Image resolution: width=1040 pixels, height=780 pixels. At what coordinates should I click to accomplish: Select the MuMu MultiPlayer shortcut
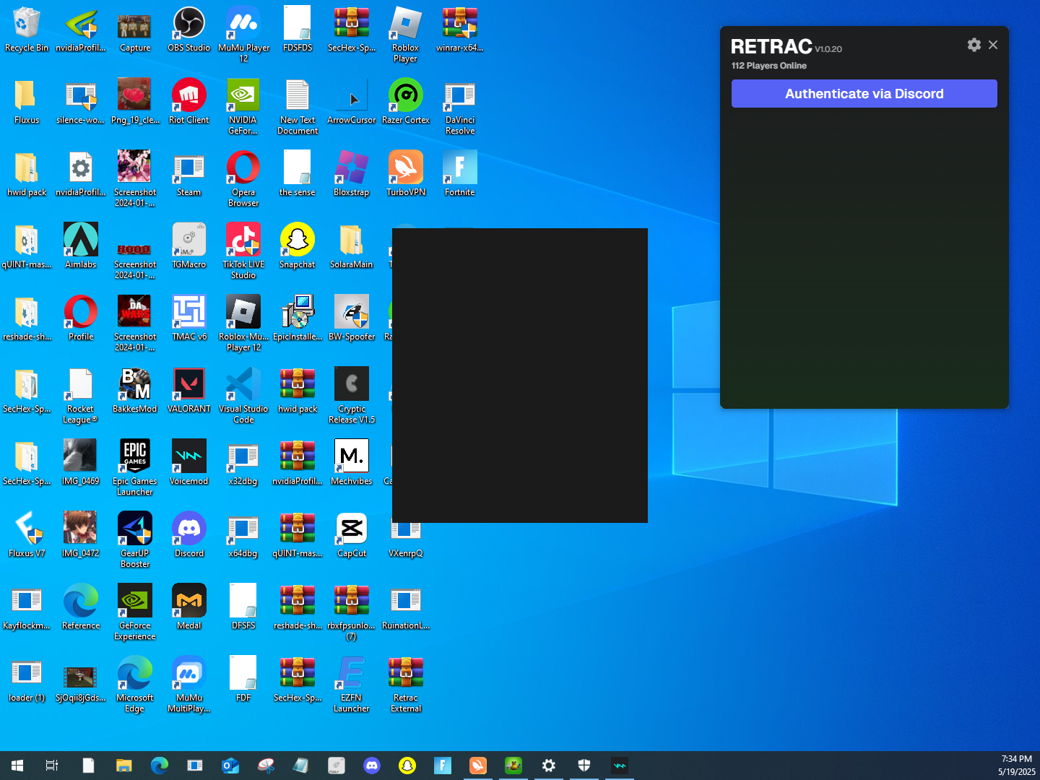[189, 685]
